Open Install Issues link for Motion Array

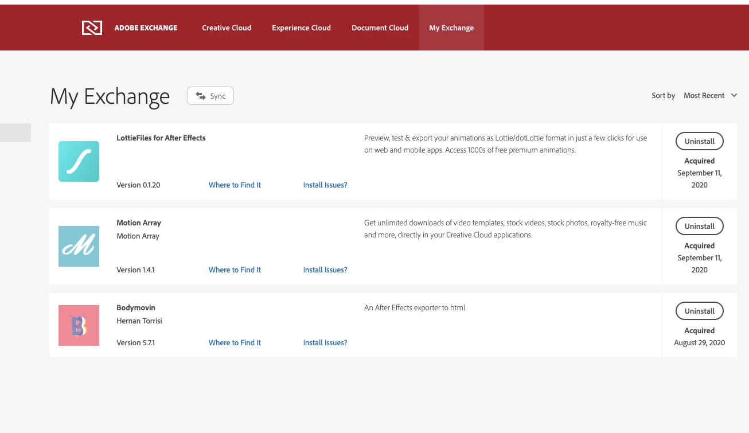325,270
